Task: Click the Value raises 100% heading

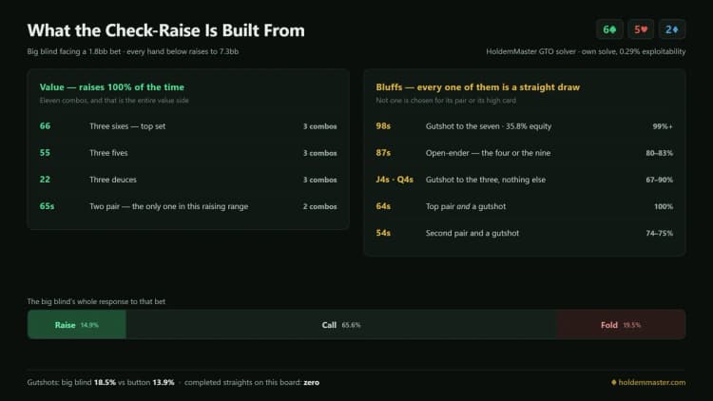Action: [112, 86]
